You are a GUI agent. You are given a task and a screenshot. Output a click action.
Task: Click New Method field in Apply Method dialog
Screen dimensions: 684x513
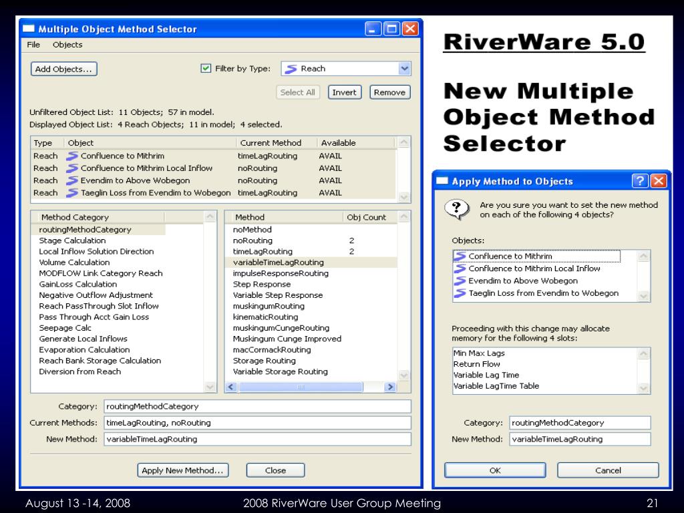point(580,440)
